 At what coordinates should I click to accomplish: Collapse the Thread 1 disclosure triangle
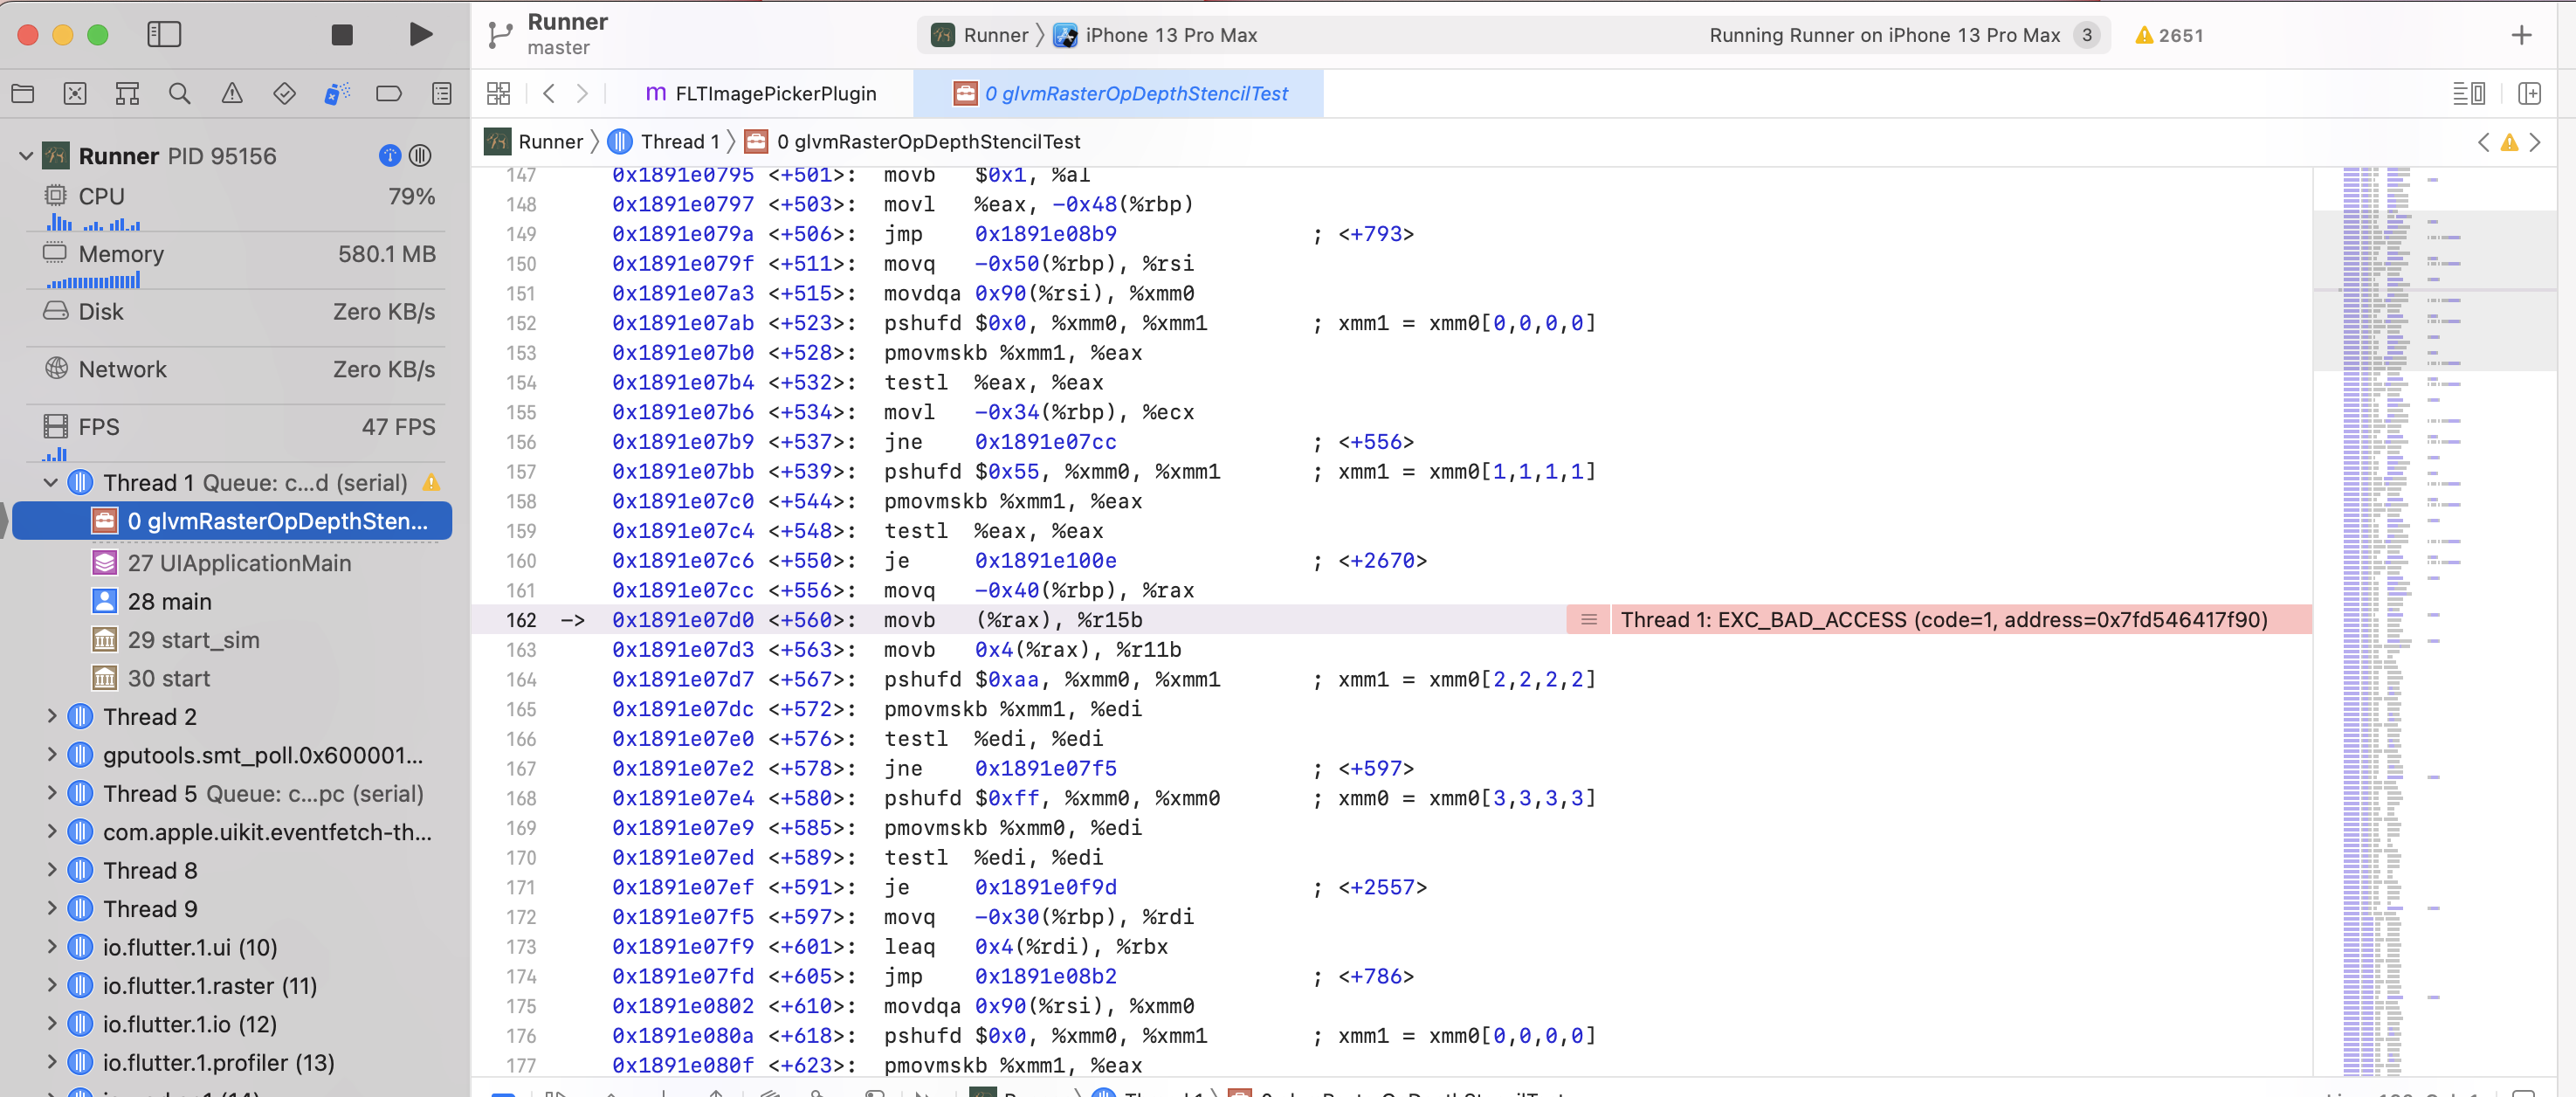(49, 482)
